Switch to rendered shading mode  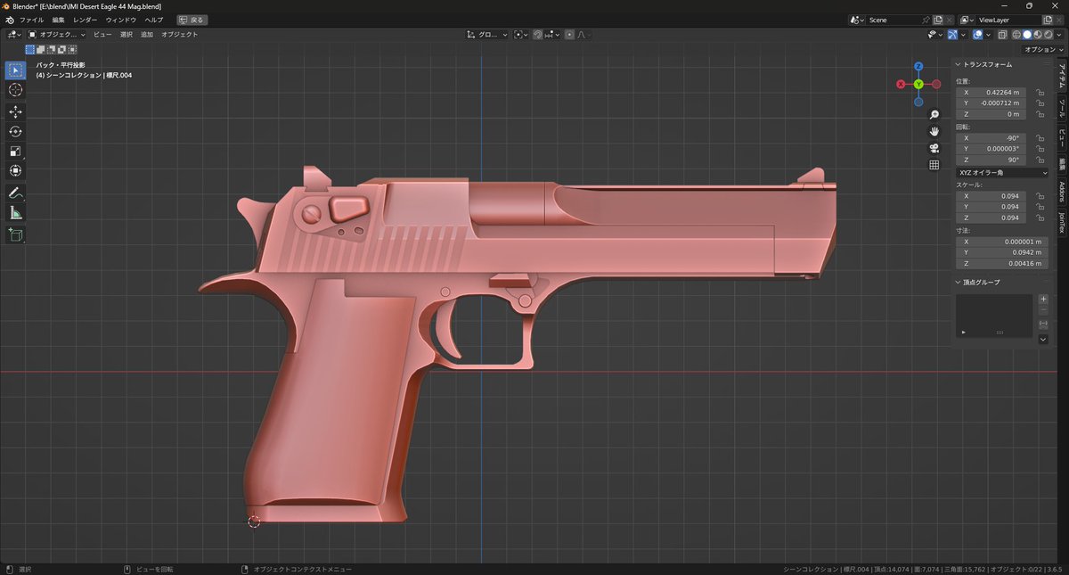coord(1048,35)
